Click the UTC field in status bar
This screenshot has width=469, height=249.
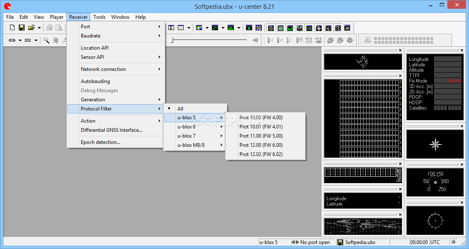click(x=439, y=242)
